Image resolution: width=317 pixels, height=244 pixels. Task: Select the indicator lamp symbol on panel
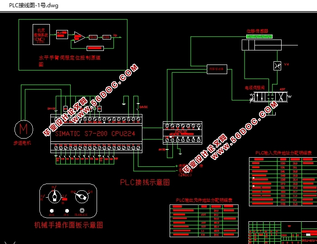tap(82, 210)
